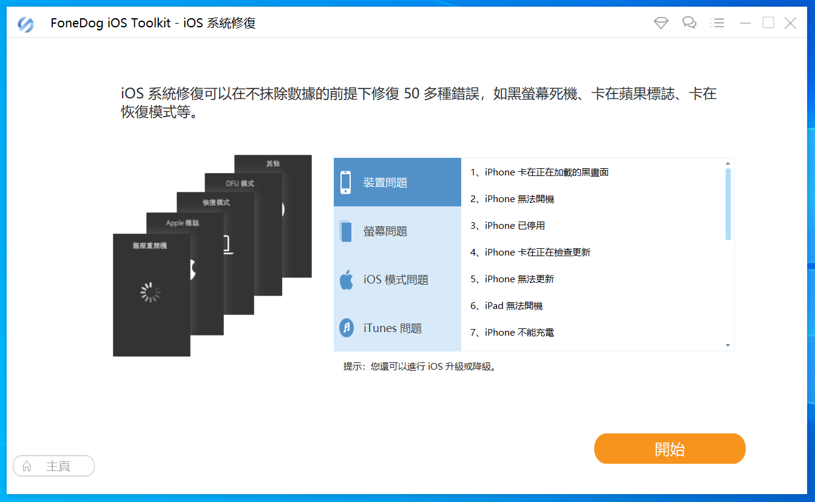Click the phone icon beside 裝置問題
The height and width of the screenshot is (502, 815).
pos(346,182)
